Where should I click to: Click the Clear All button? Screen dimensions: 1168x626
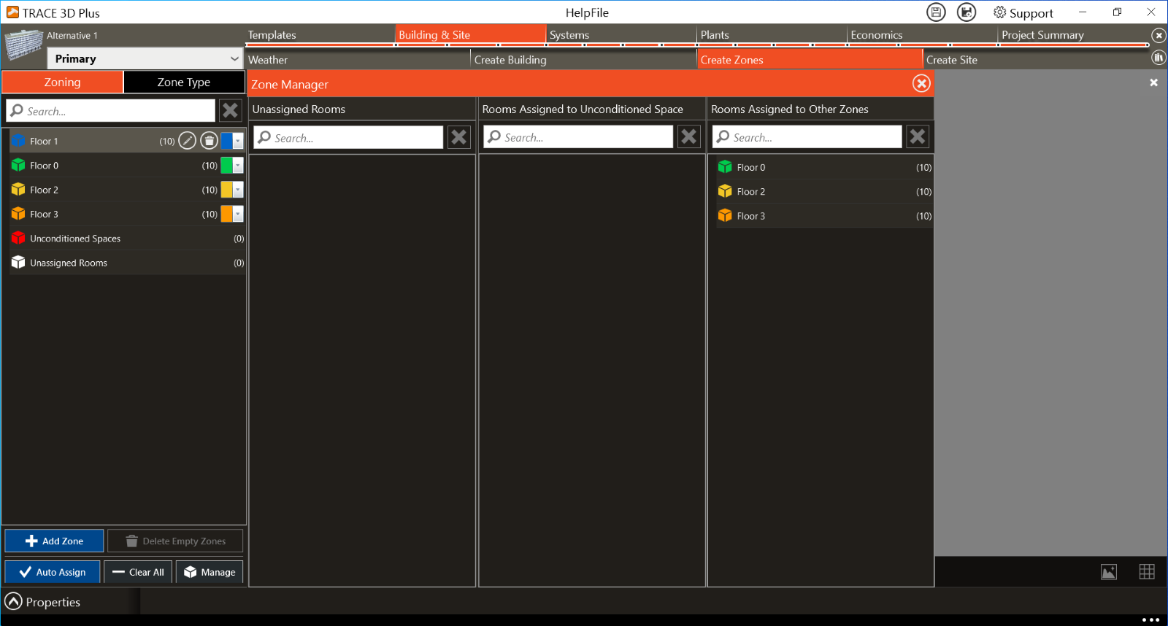pos(138,572)
